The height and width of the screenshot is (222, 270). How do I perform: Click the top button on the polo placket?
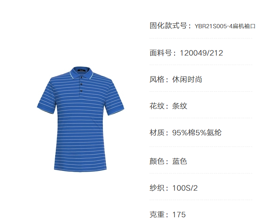[x=81, y=78]
